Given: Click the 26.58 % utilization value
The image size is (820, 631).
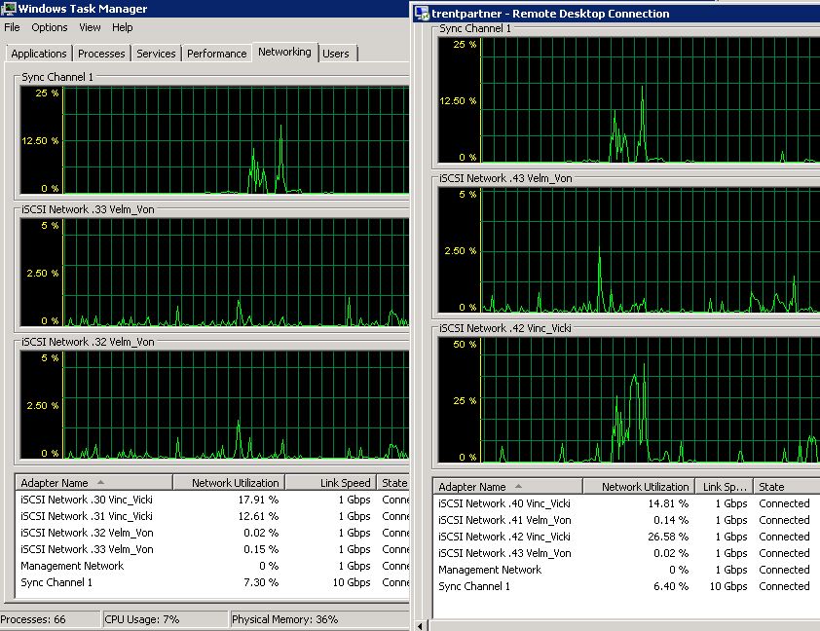Looking at the screenshot, I should coord(668,537).
